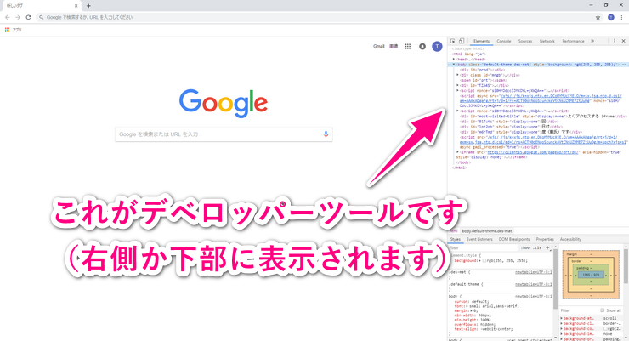
Task: Switch to the Network tab
Action: [x=547, y=41]
